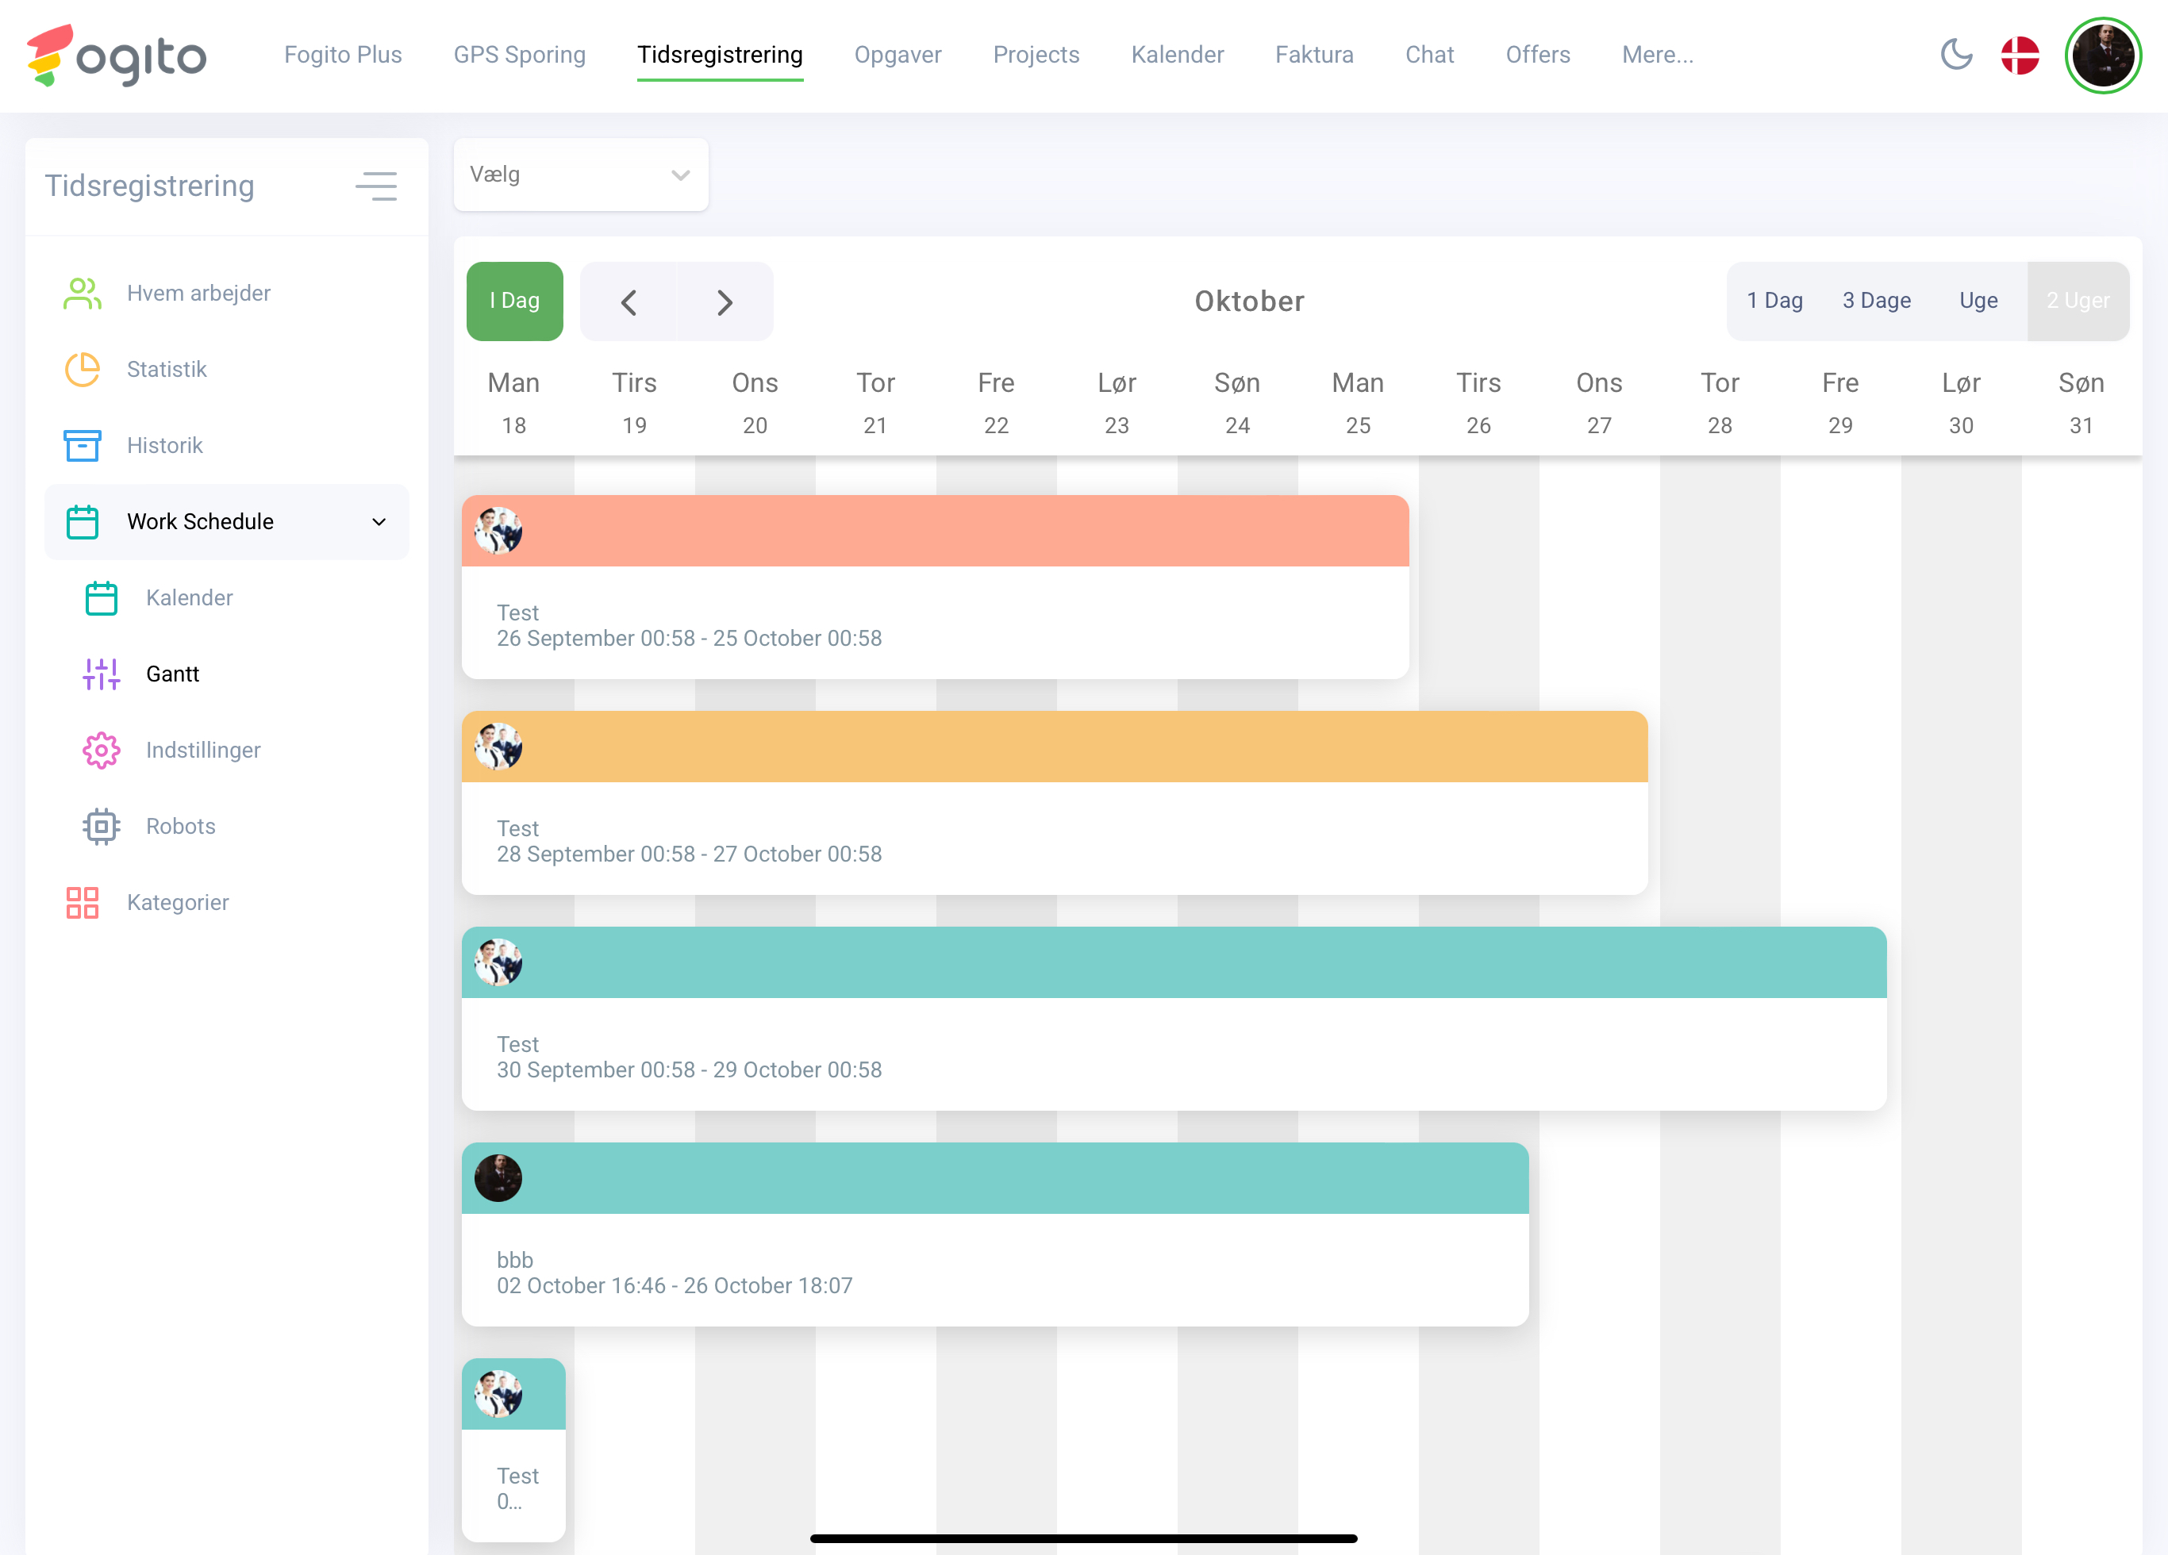This screenshot has height=1555, width=2168.
Task: Open Kategorier grid icon
Action: [x=83, y=902]
